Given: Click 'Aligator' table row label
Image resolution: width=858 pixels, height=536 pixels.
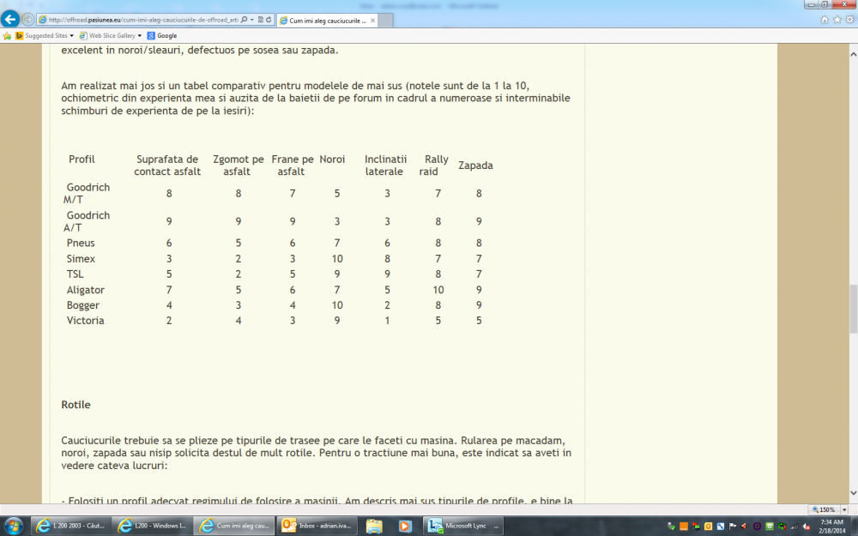Looking at the screenshot, I should pyautogui.click(x=85, y=290).
